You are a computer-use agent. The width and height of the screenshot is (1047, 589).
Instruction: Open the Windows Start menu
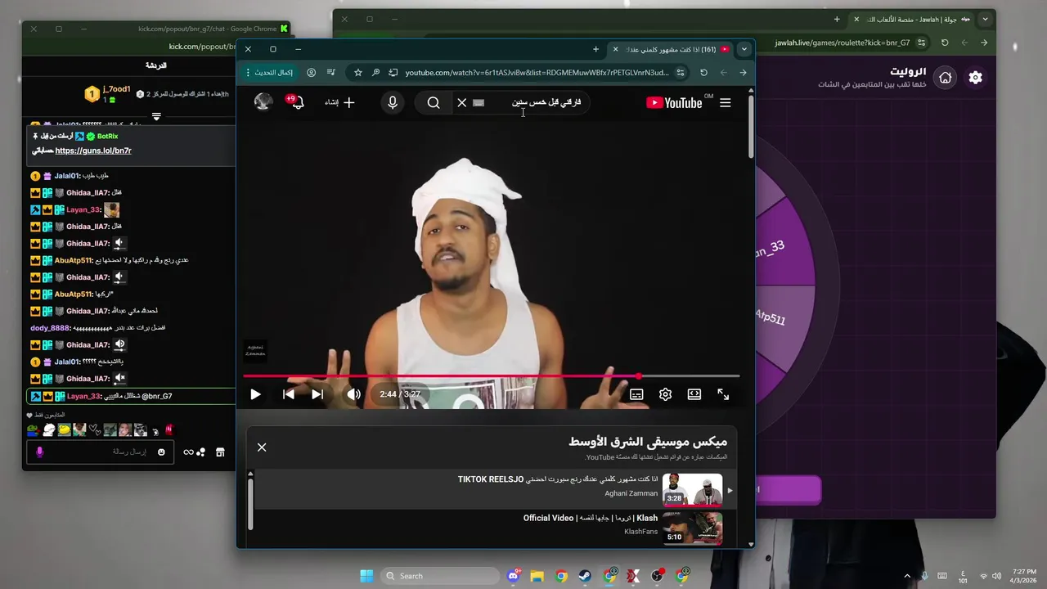[366, 576]
